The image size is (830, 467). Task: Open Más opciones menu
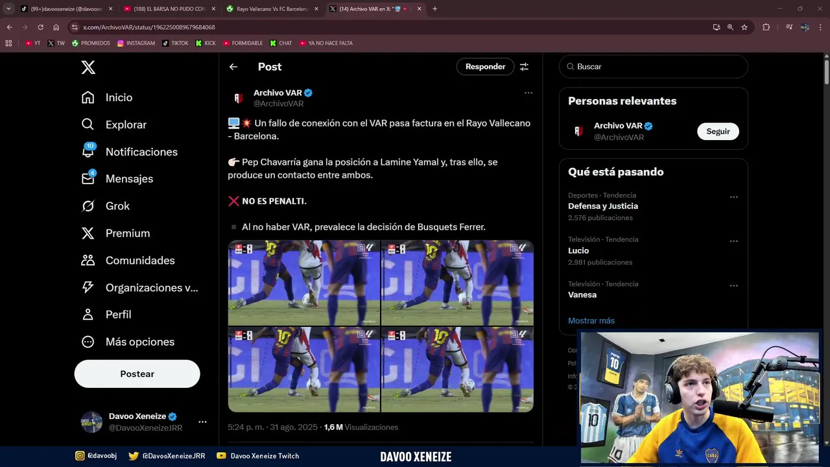[x=128, y=342]
